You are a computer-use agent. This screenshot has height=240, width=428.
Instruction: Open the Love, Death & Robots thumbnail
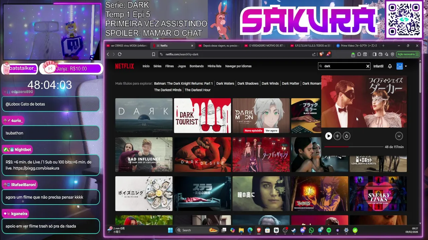(x=378, y=163)
